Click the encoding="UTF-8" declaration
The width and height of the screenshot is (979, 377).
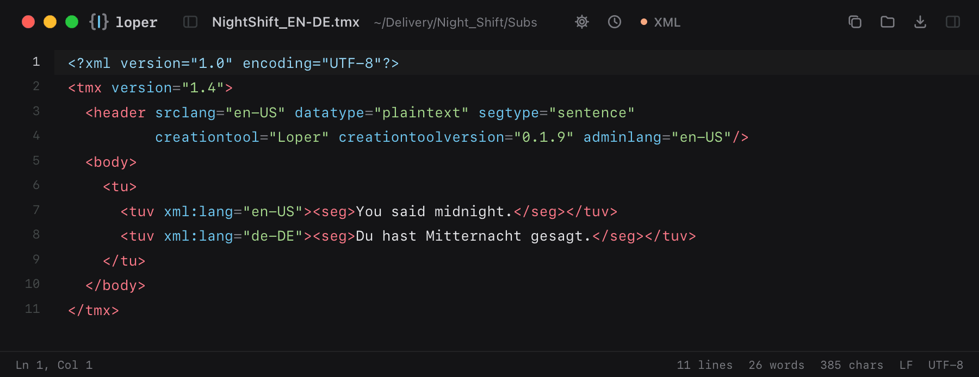pyautogui.click(x=312, y=63)
